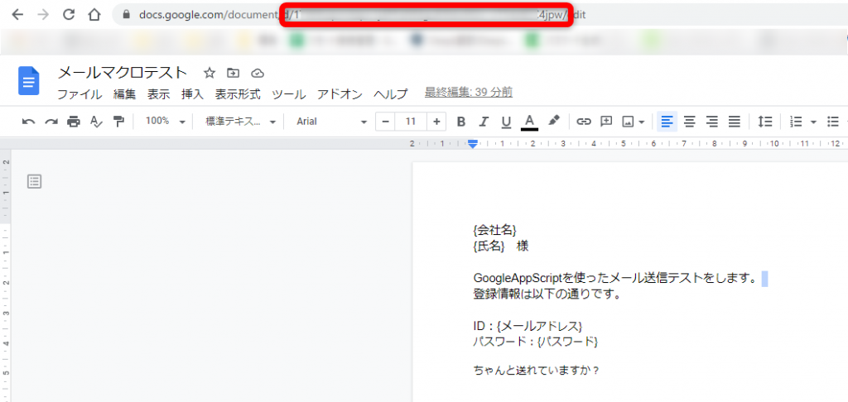Screen dimensions: 848x402
Task: Open the 挿入 menu
Action: click(192, 94)
